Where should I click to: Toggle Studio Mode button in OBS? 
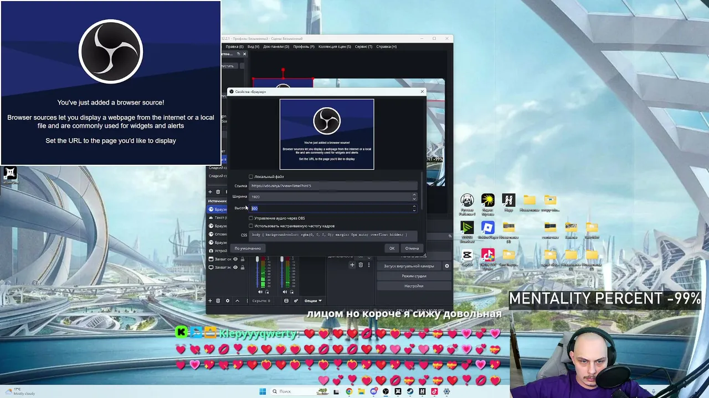click(414, 276)
